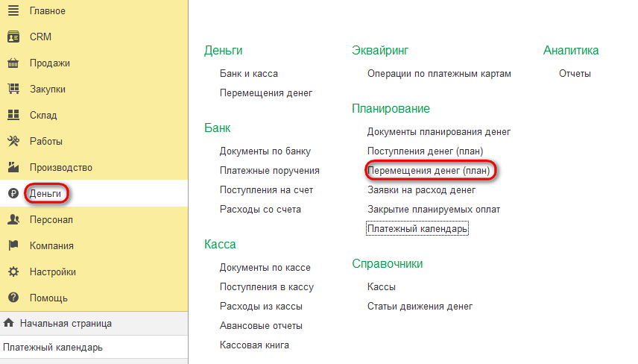Click the Компания flag icon

[13, 245]
